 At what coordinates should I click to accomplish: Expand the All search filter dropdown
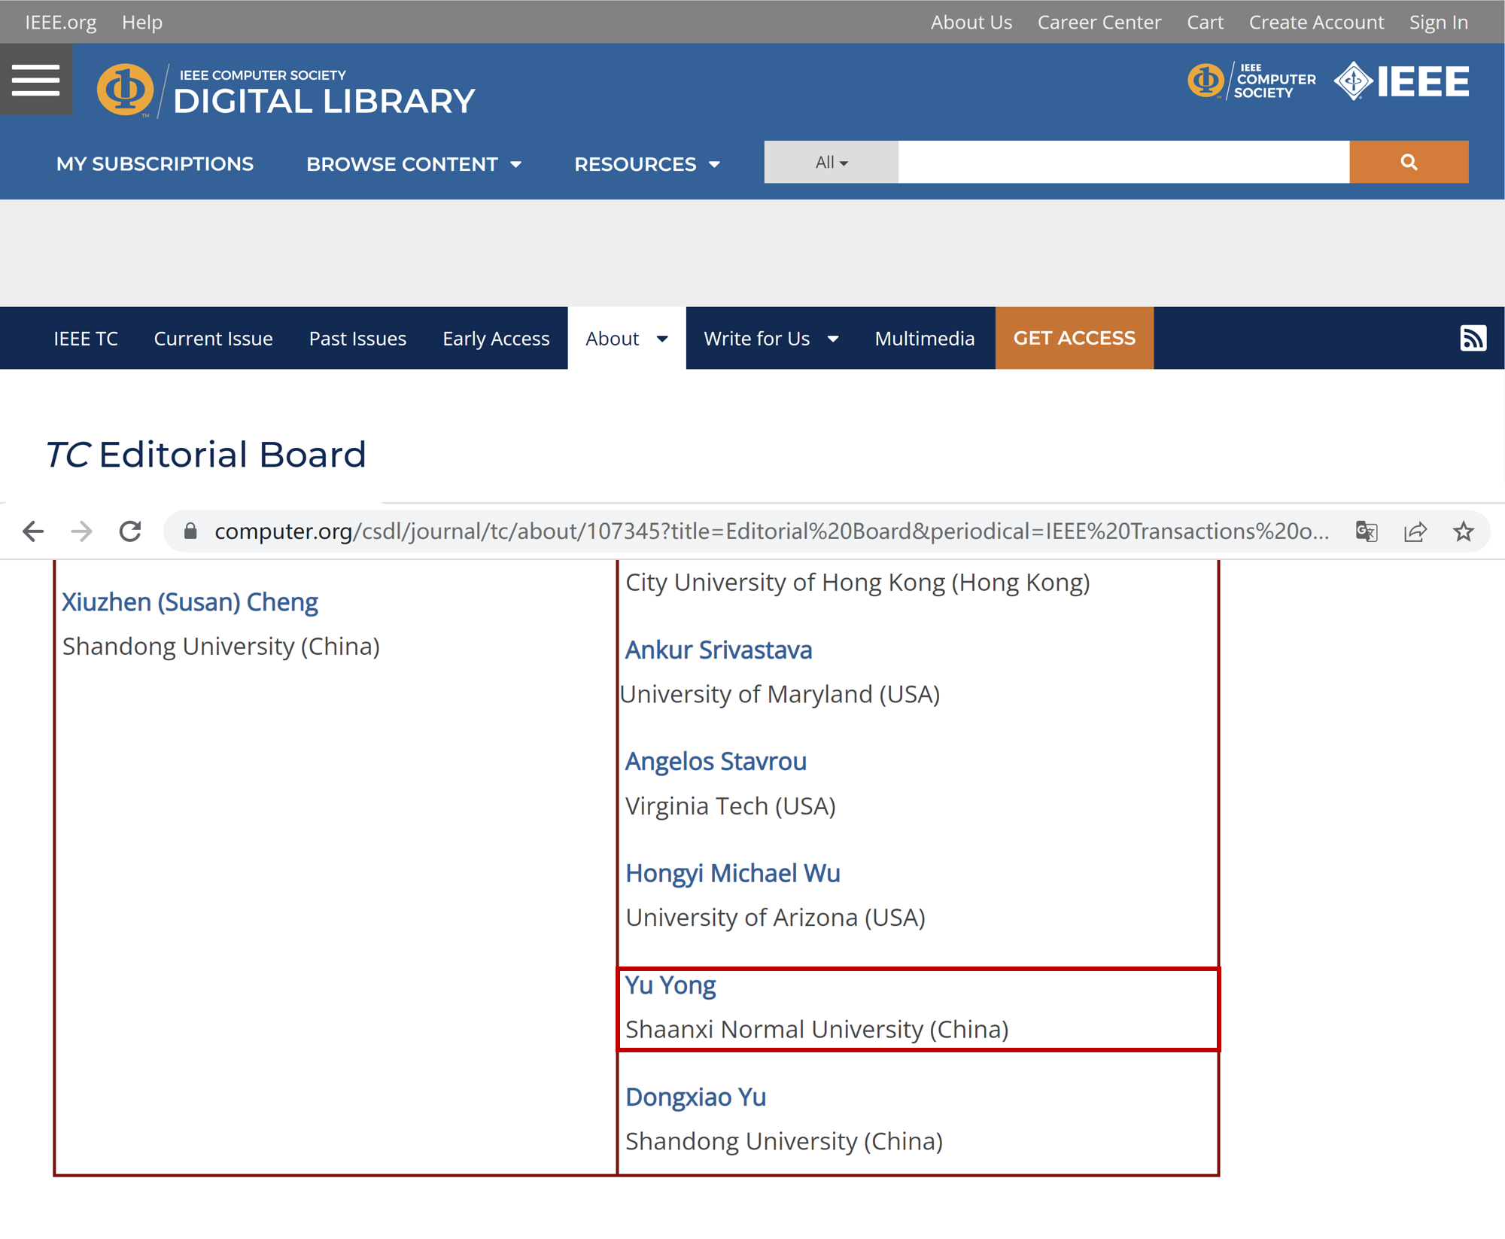click(831, 162)
